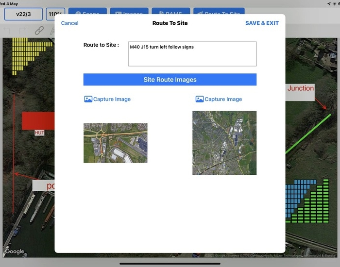This screenshot has height=267, width=340.
Task: Select the green line on the map
Action: [x=308, y=134]
